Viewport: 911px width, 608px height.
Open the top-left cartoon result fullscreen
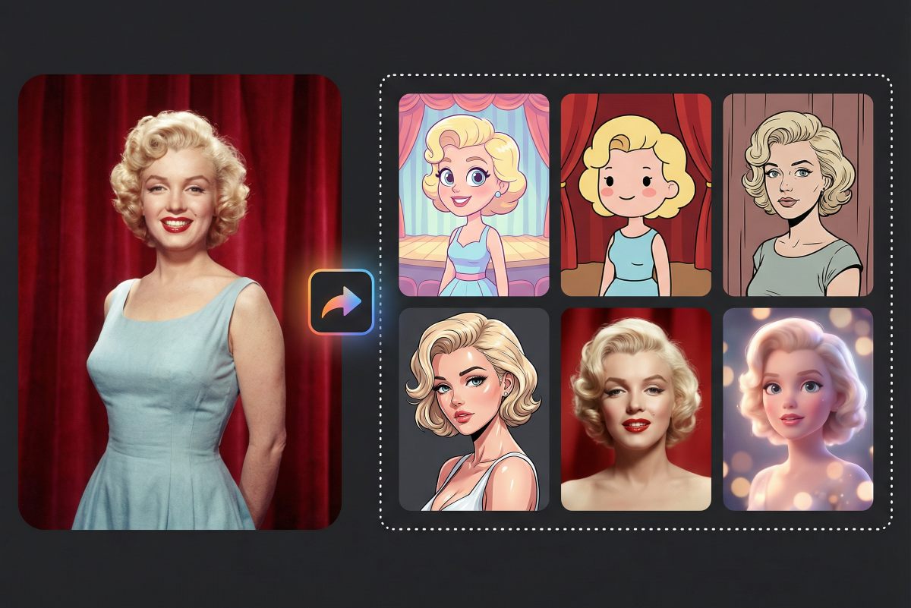coord(471,194)
